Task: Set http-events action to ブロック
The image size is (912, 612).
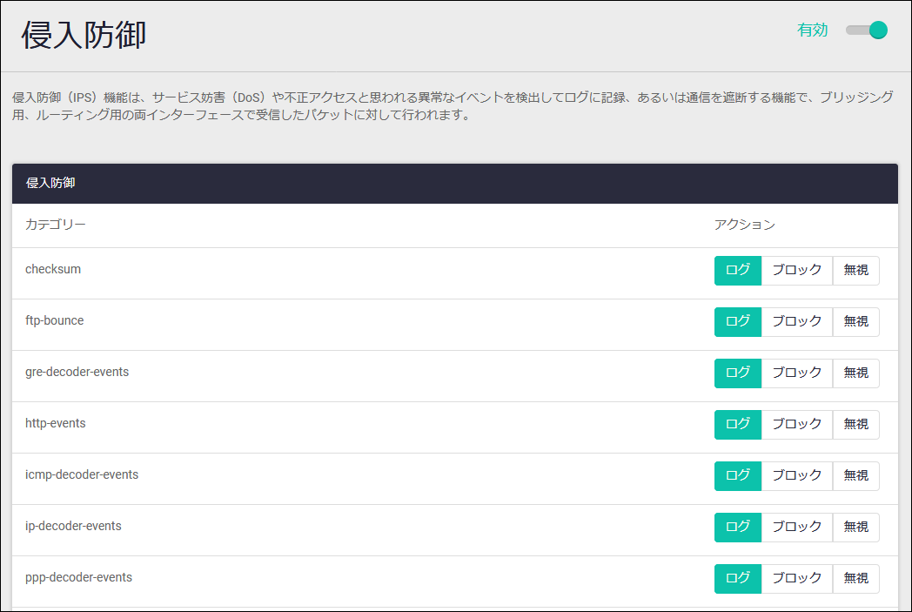Action: tap(796, 424)
